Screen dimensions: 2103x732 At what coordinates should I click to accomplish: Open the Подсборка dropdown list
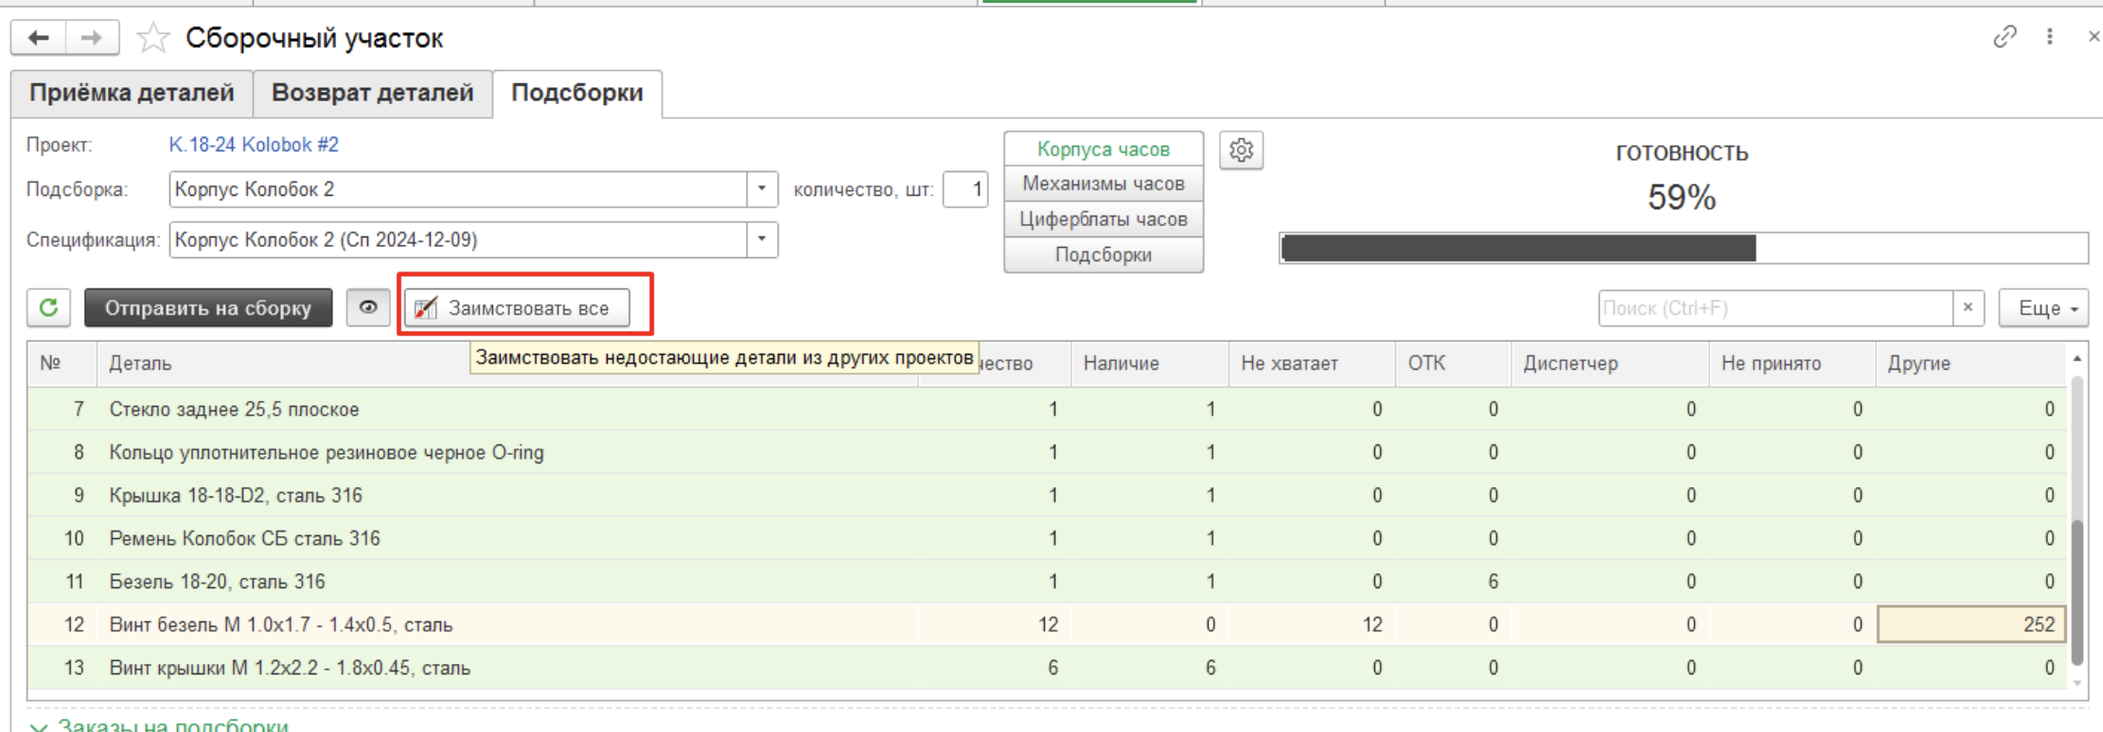[762, 189]
